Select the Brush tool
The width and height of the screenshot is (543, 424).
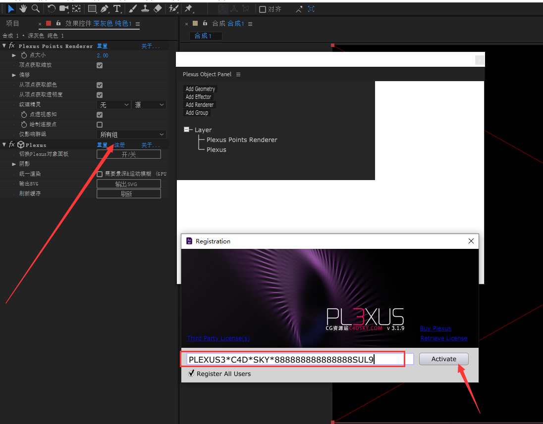[133, 8]
